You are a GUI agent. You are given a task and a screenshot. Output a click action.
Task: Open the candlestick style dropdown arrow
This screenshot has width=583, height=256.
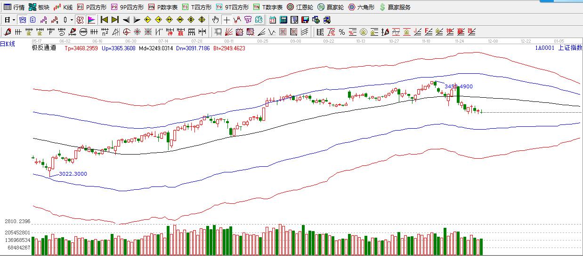tap(72, 20)
